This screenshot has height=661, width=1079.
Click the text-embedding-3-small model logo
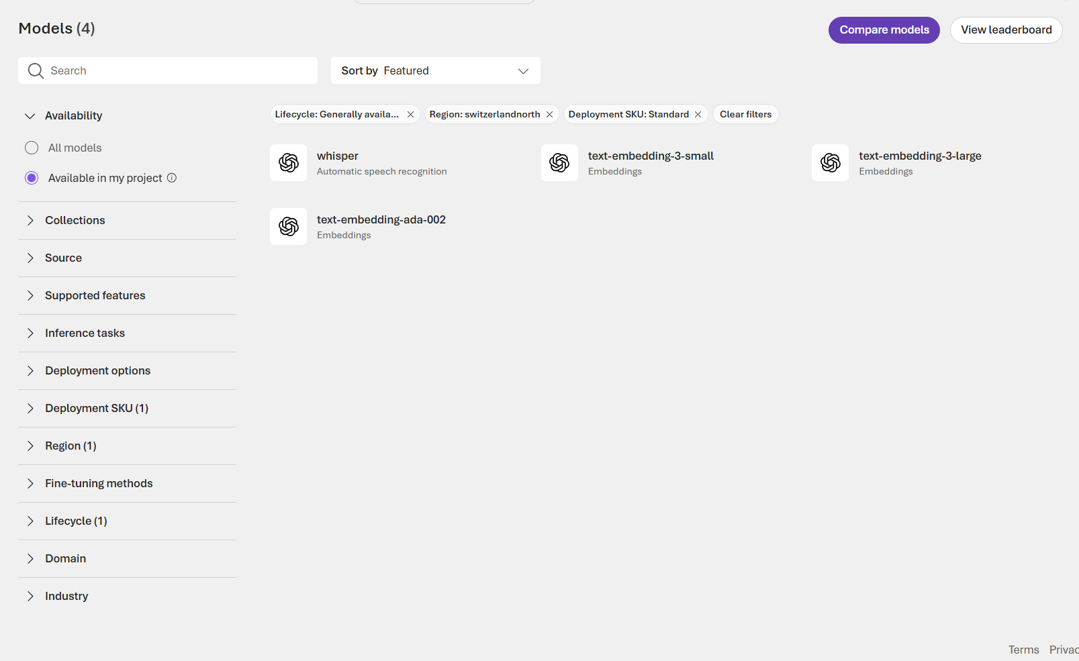tap(559, 163)
